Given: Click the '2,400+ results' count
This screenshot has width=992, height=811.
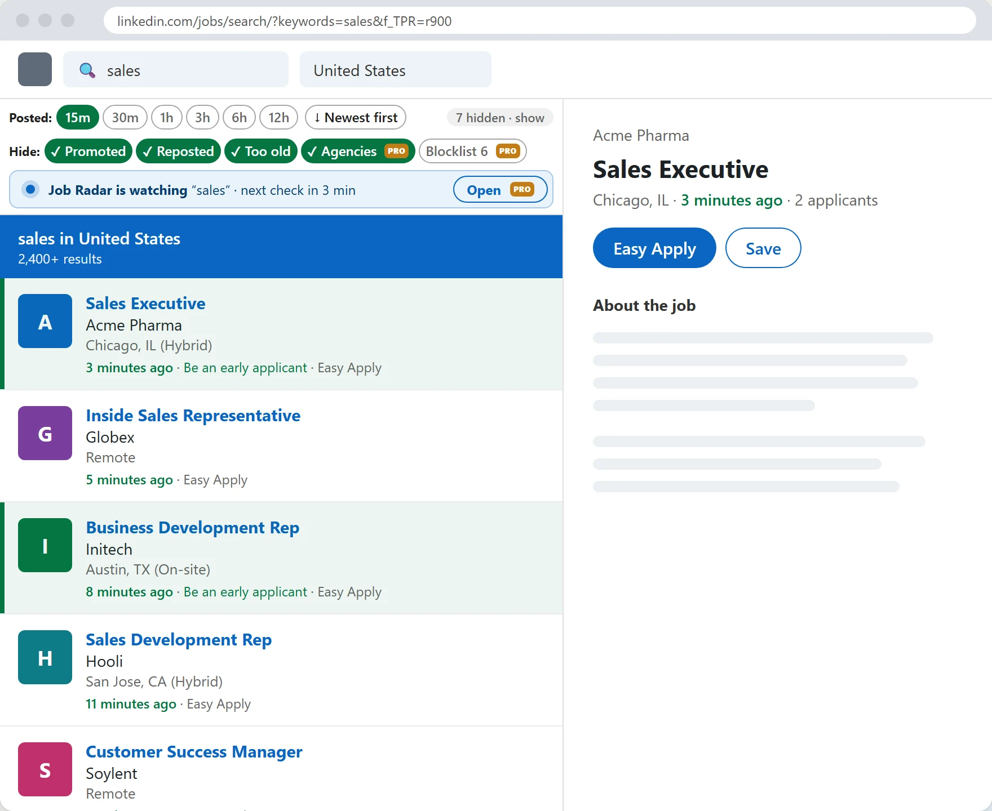Looking at the screenshot, I should [x=60, y=259].
